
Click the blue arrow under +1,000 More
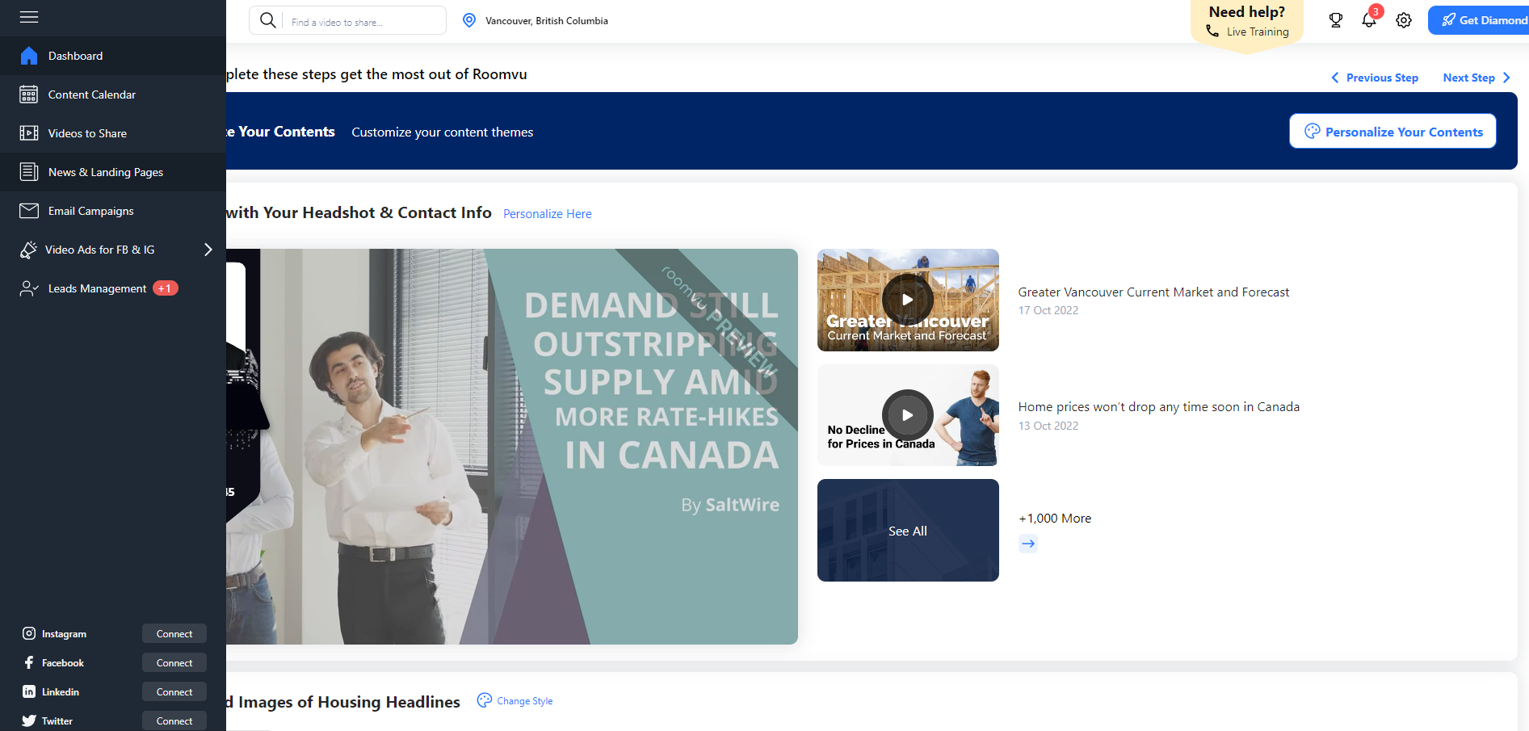coord(1027,544)
